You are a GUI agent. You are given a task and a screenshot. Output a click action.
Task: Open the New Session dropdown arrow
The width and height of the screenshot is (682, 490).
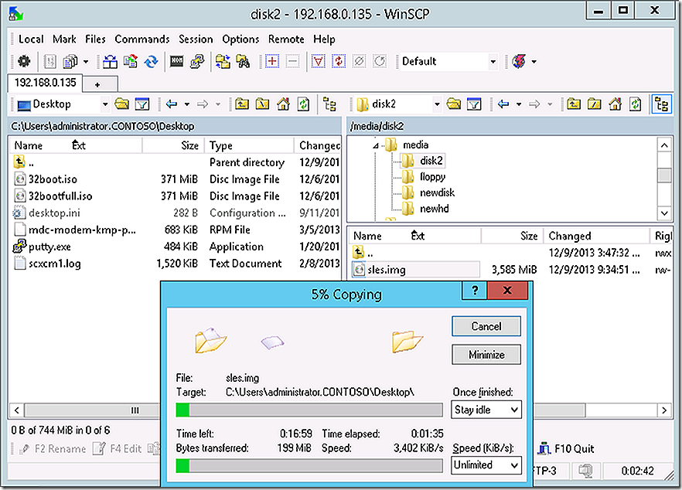pos(534,62)
